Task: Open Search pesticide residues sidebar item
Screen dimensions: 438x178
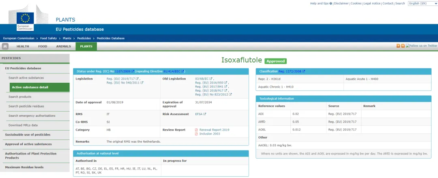Action: pos(26,106)
